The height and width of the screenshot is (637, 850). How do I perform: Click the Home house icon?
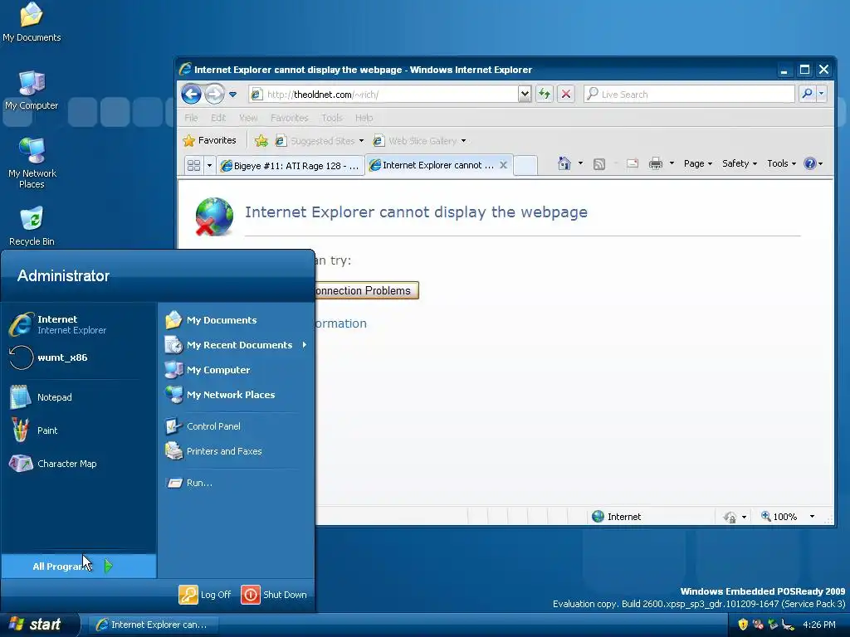pos(564,163)
